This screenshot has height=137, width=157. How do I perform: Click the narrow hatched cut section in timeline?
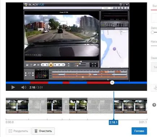[x=66, y=106]
